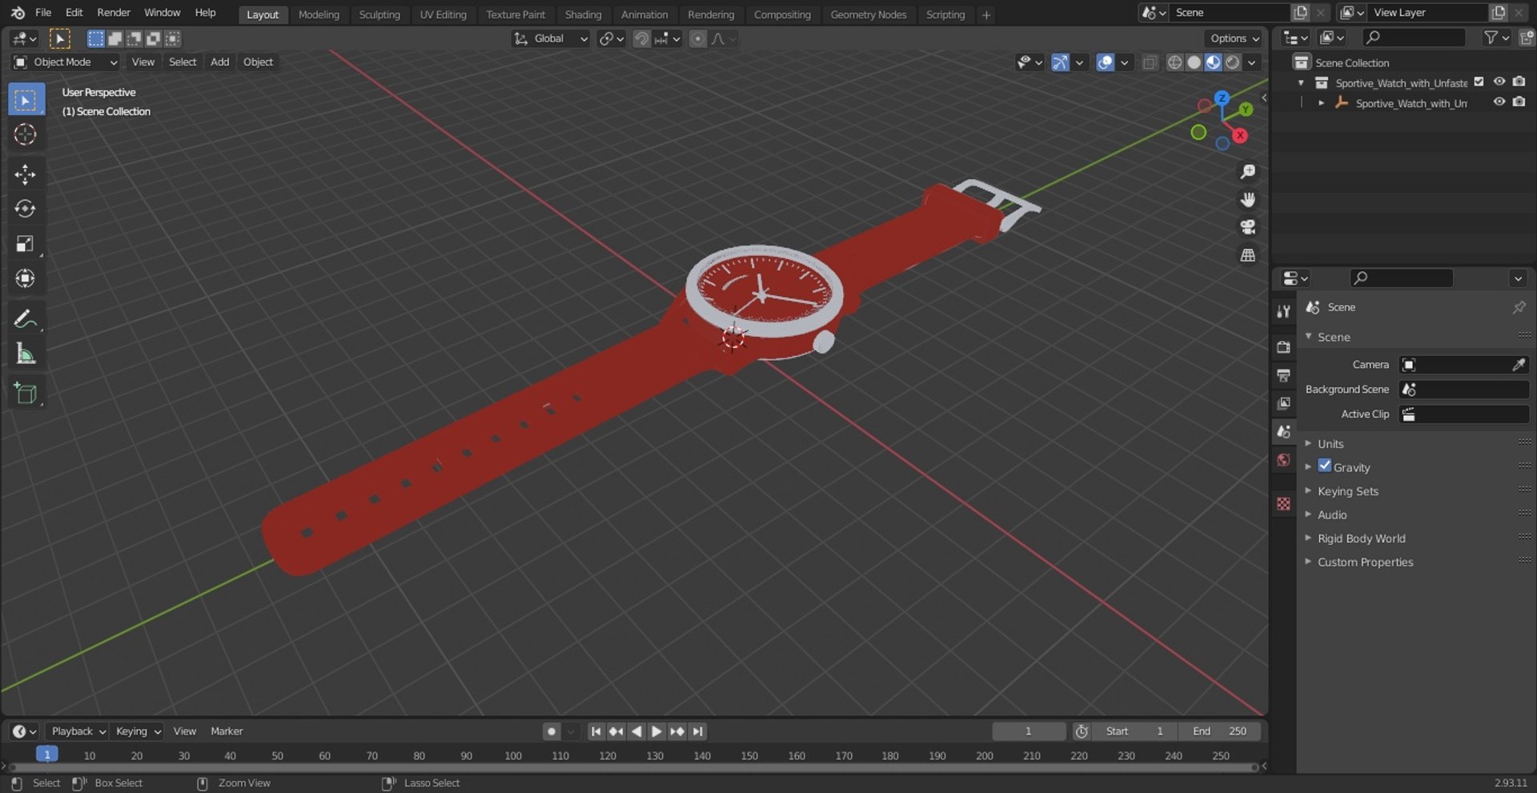
Task: Switch to the Shading workspace tab
Action: point(583,14)
